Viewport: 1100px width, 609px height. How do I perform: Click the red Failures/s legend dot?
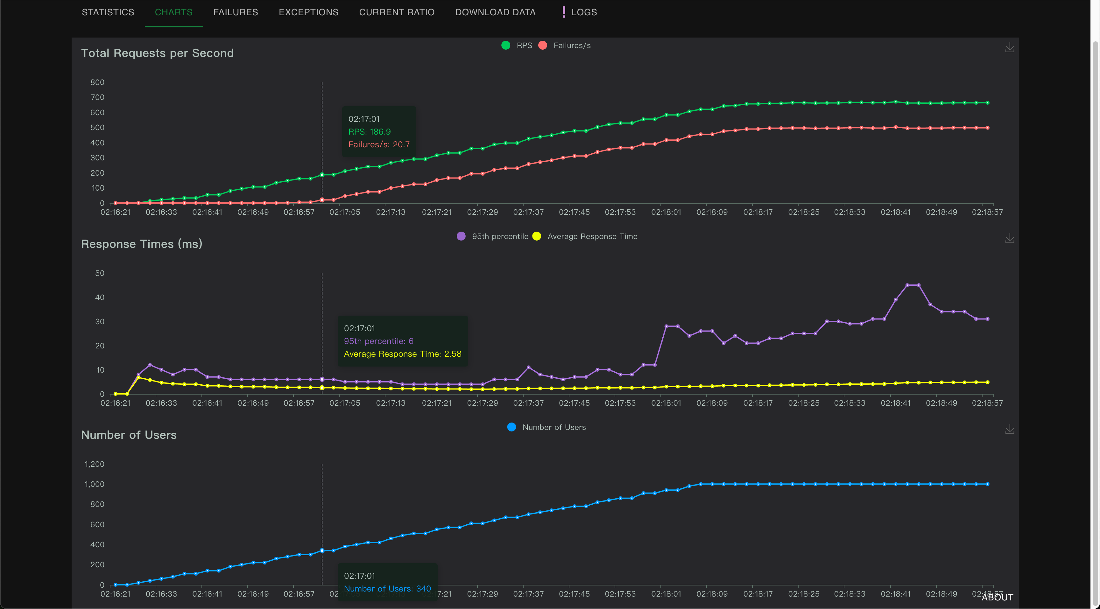click(x=543, y=45)
